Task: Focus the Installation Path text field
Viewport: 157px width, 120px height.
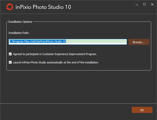Action: click(x=68, y=42)
